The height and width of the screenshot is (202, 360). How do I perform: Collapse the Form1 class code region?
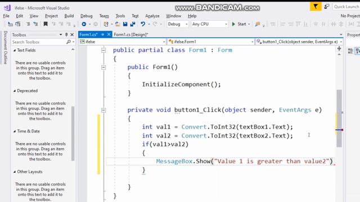(x=103, y=50)
